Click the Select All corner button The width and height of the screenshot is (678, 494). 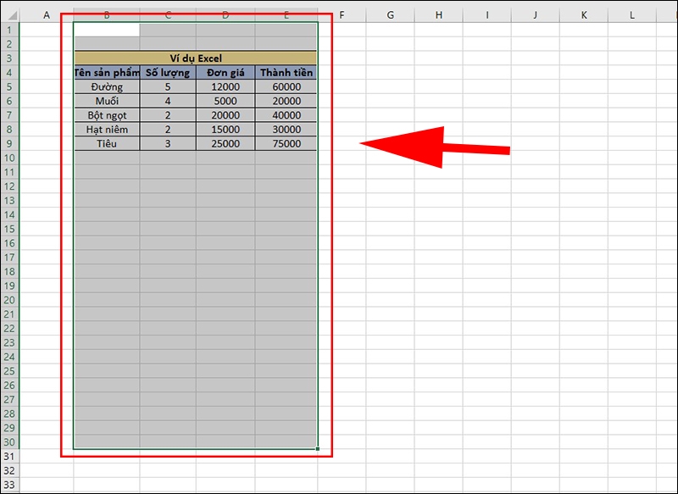click(10, 14)
